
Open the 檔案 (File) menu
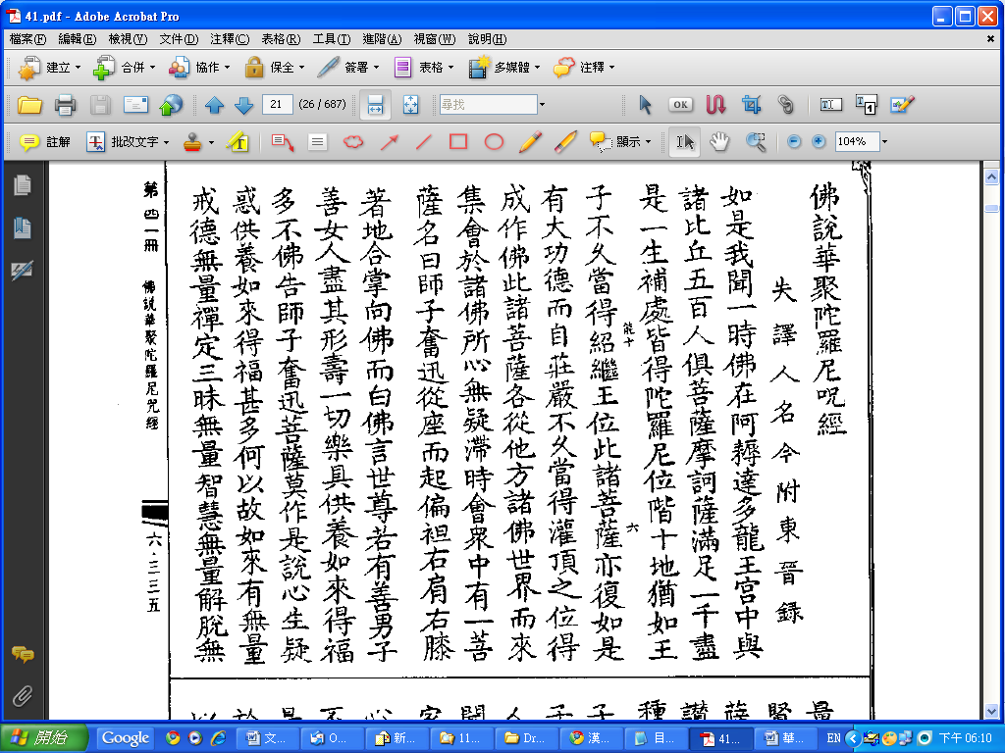27,39
